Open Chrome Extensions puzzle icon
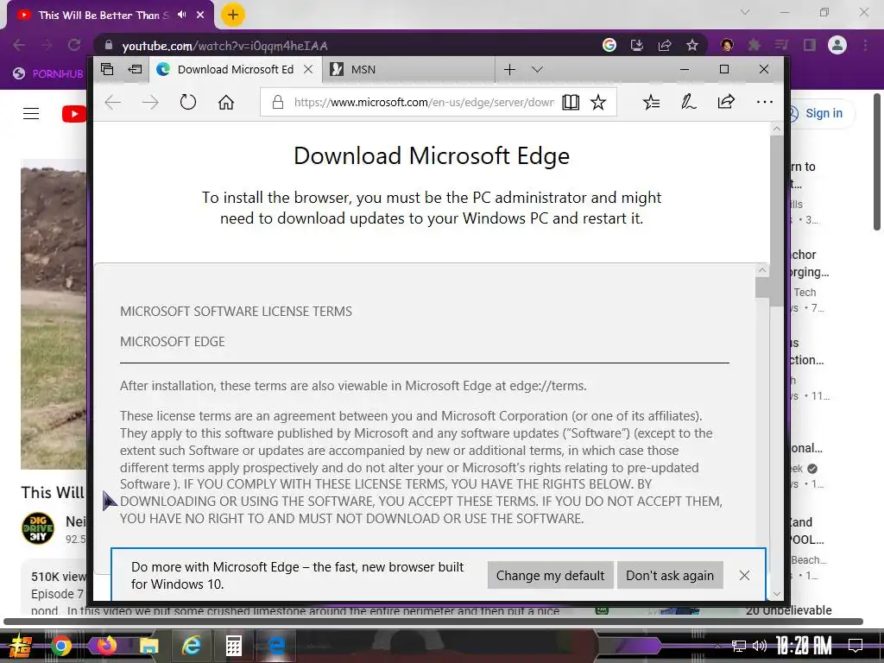This screenshot has height=663, width=884. [x=755, y=45]
